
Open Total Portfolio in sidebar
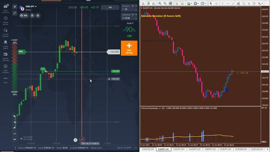[x=5, y=8]
